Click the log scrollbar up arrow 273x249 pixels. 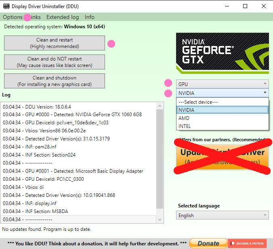pos(160,106)
